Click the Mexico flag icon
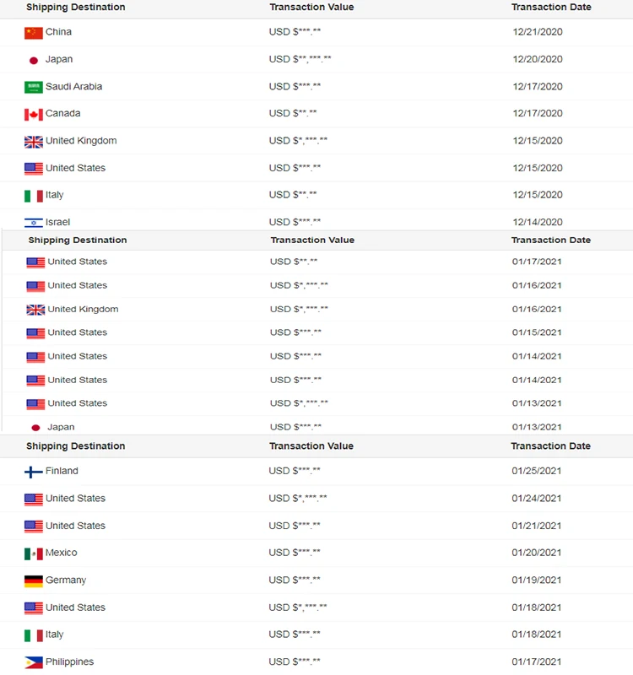Screen dimensions: 633x675 point(34,553)
